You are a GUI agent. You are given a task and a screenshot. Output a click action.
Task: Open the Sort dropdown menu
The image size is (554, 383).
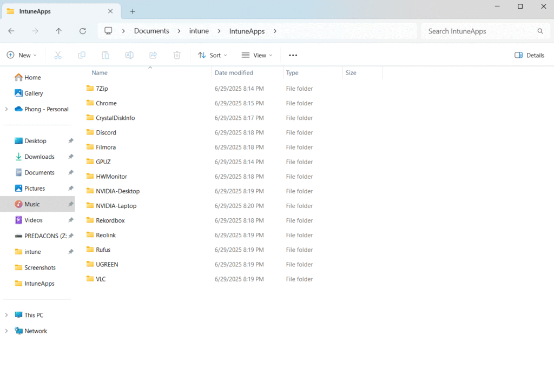pyautogui.click(x=212, y=55)
